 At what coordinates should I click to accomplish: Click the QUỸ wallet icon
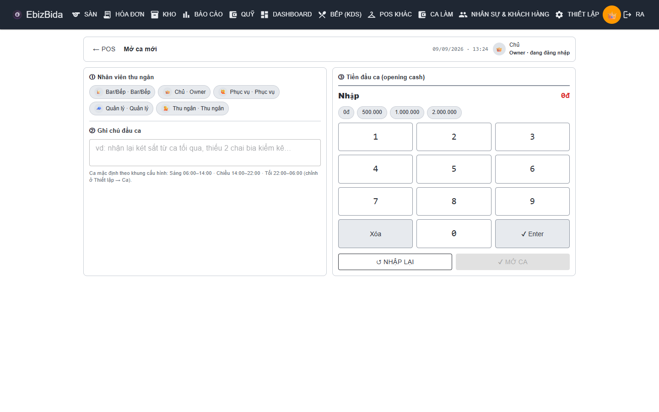point(233,15)
